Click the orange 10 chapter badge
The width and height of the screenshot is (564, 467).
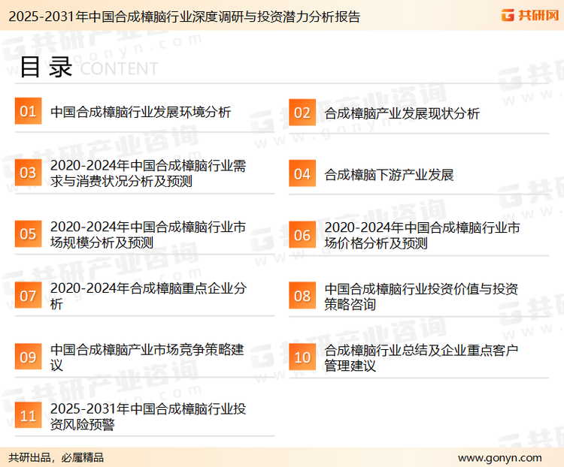coord(302,357)
